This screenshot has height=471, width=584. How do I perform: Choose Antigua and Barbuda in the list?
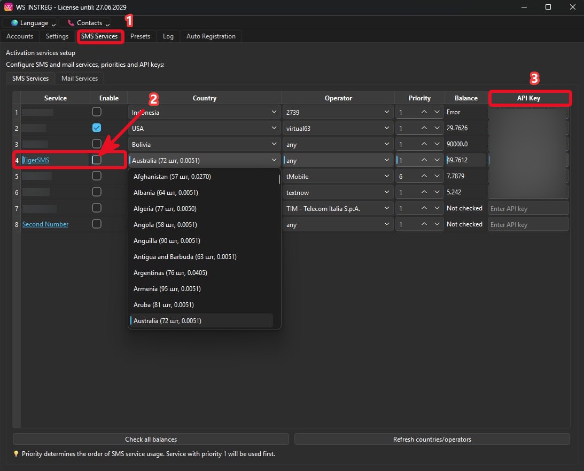tap(201, 256)
